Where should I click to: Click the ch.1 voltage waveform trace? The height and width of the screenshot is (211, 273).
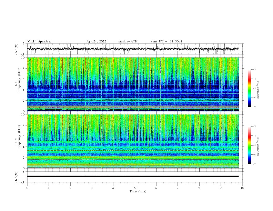coord(133,49)
